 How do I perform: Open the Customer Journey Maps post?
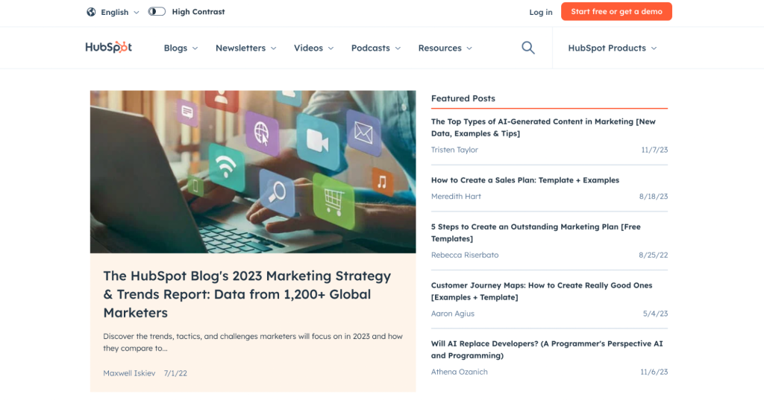point(542,291)
